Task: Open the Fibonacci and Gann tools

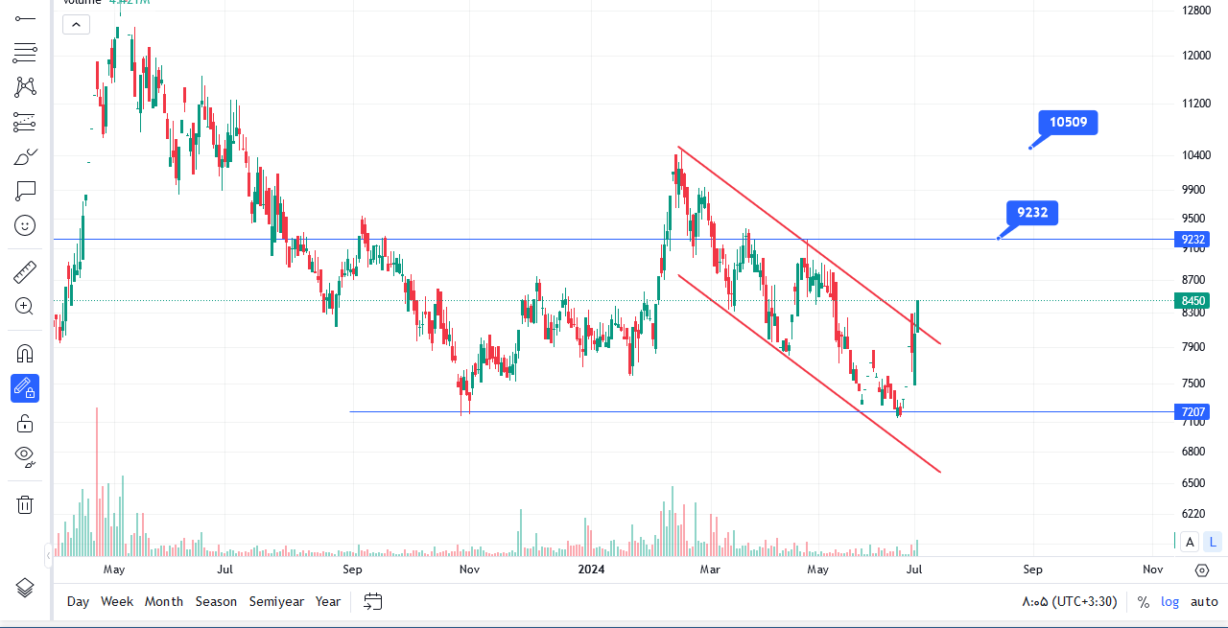Action: pos(25,53)
